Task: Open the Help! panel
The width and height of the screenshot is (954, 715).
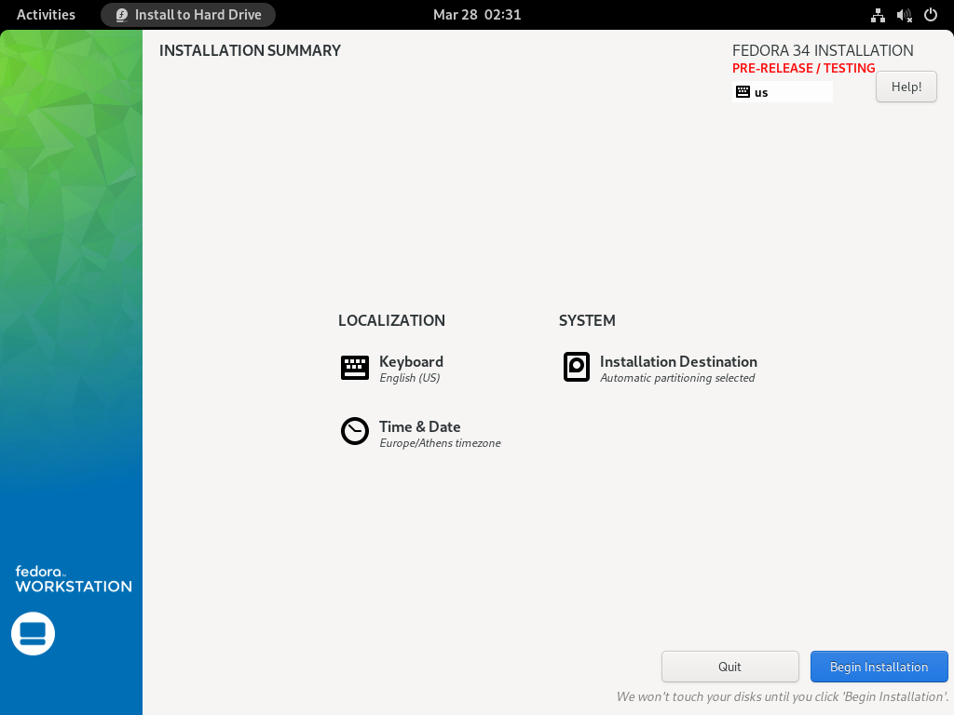Action: pyautogui.click(x=906, y=87)
